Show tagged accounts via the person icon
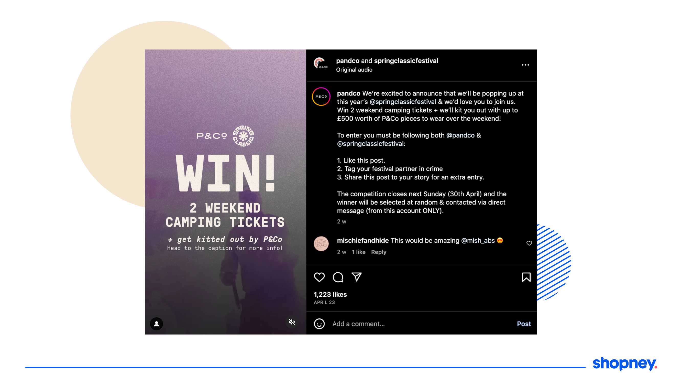Image resolution: width=682 pixels, height=384 pixels. (x=157, y=324)
